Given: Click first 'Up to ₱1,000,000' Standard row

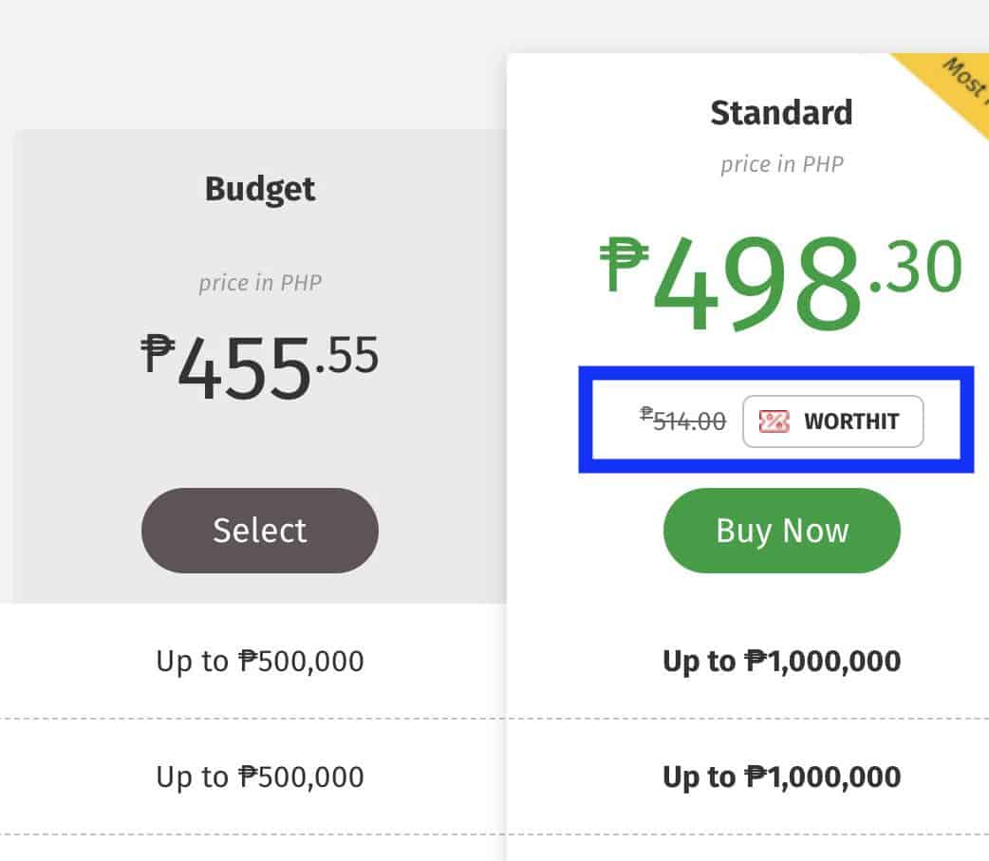Looking at the screenshot, I should [781, 661].
